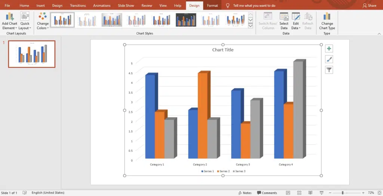
Task: Open the Format tab
Action: [x=212, y=6]
